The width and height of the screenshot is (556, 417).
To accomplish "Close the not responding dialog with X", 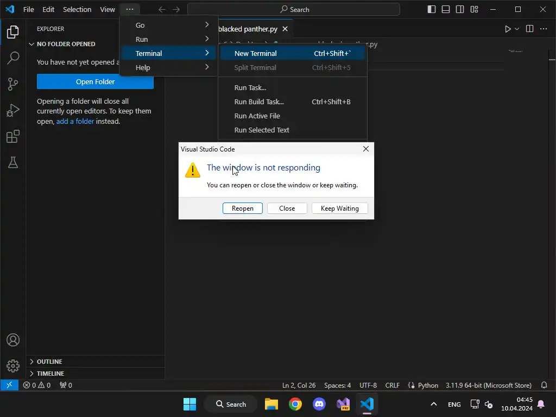I will (366, 149).
